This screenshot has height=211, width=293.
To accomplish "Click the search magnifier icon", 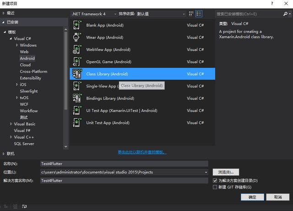I will click(285, 14).
